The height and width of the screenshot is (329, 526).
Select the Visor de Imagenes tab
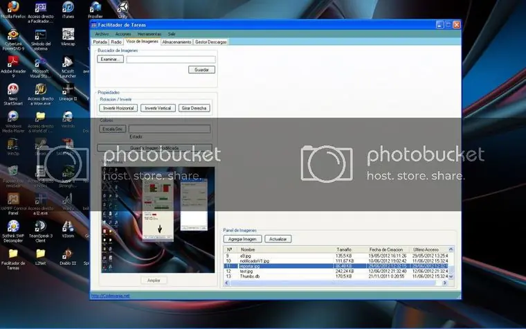tap(142, 42)
